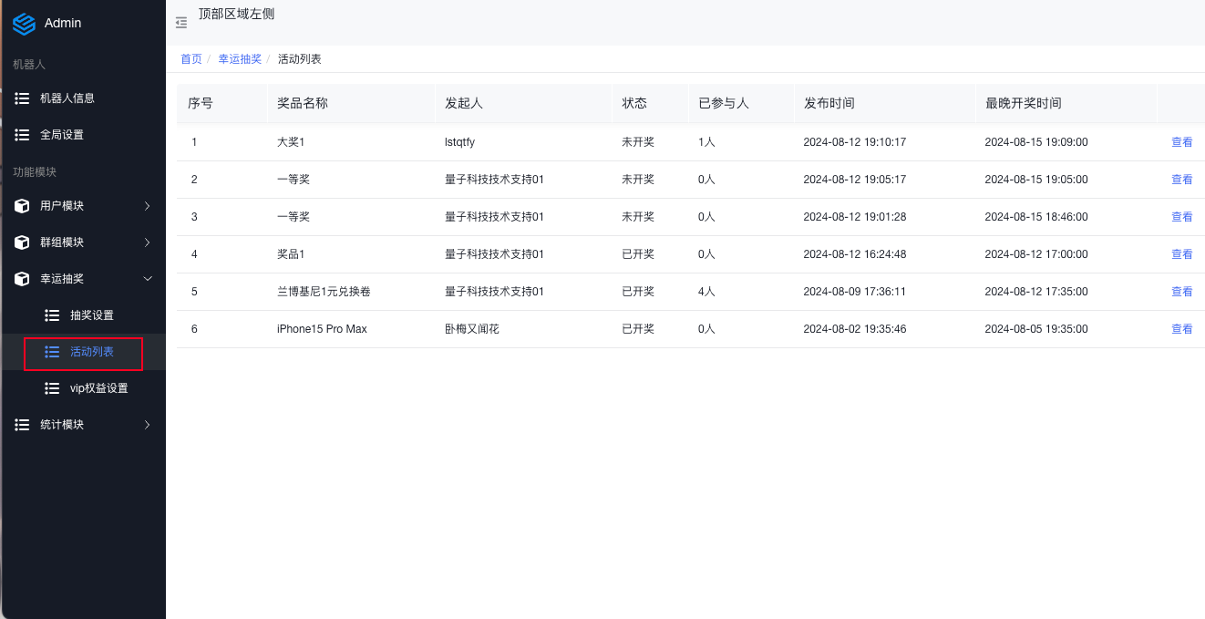Click the 全局设置 list icon
This screenshot has height=619, width=1205.
tap(22, 134)
